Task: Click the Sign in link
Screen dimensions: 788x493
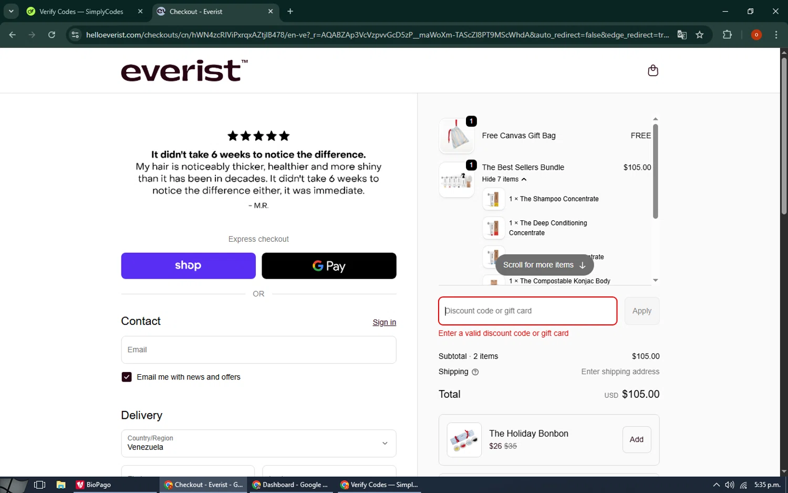Action: (x=384, y=322)
